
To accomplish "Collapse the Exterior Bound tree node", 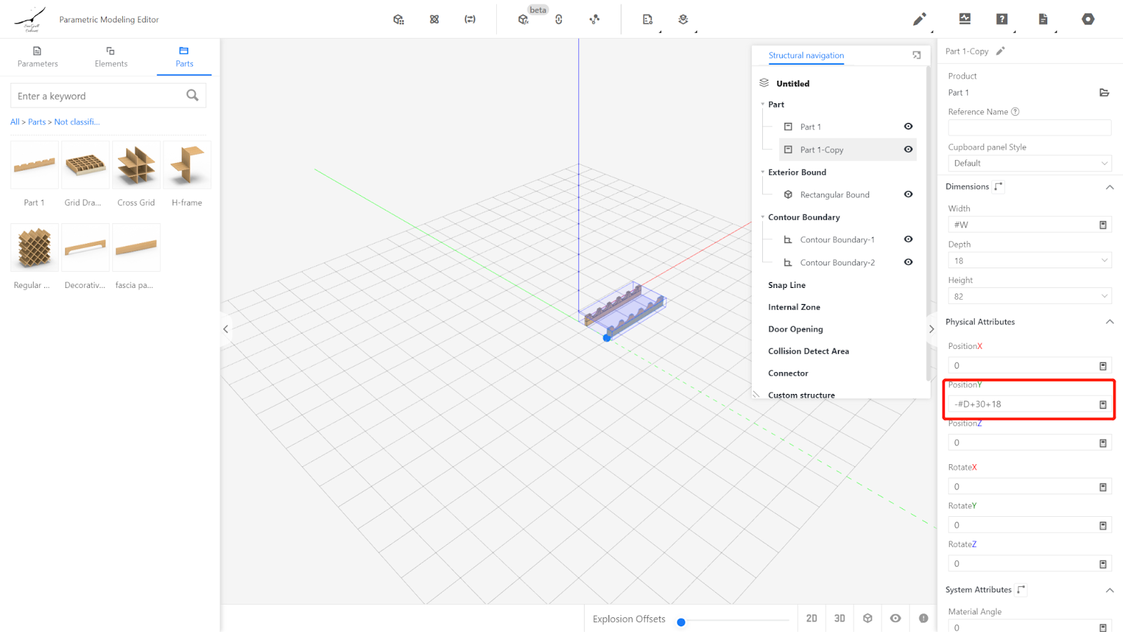I will 763,172.
